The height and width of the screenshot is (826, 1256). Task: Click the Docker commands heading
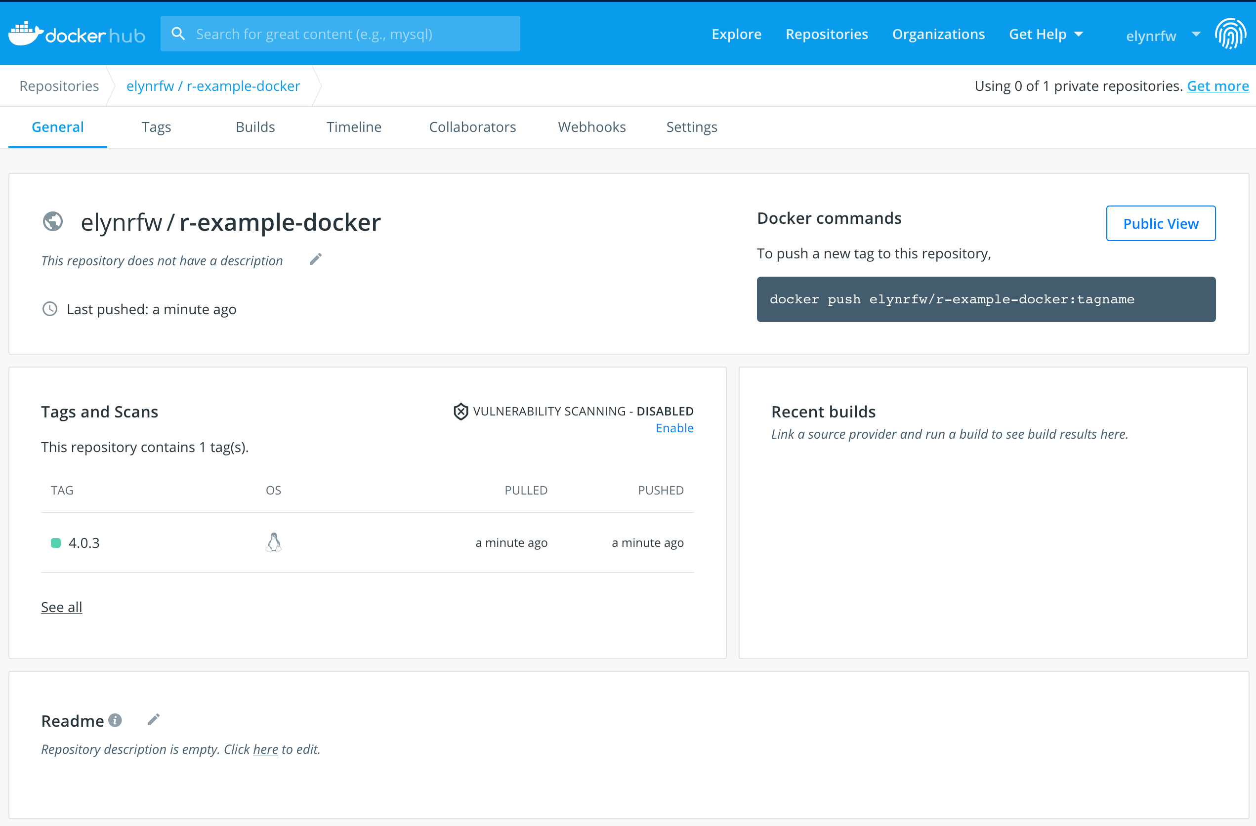click(829, 218)
